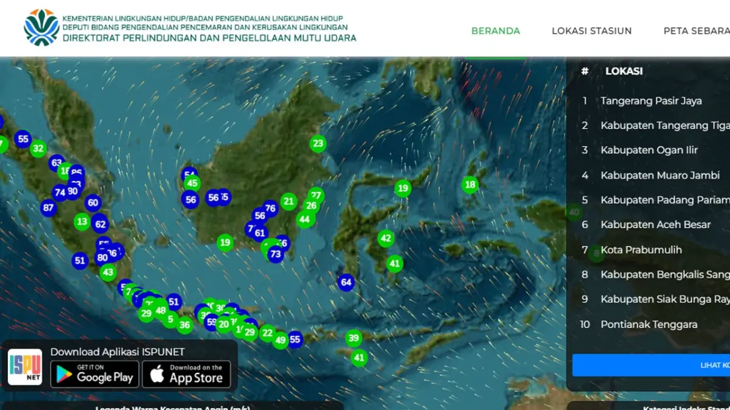Select the green station marker 49

[280, 340]
